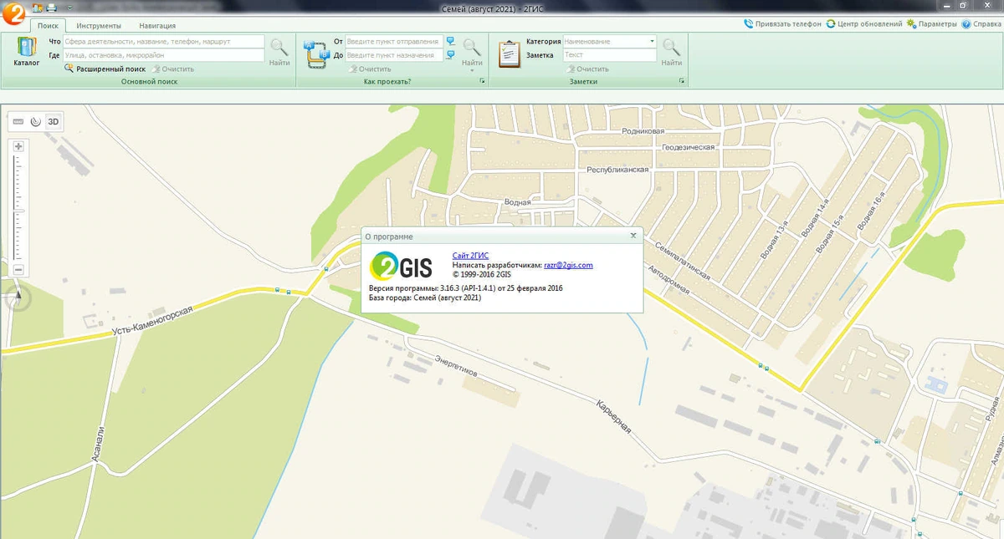Expand the Заметки group dialog launcher

click(x=683, y=81)
